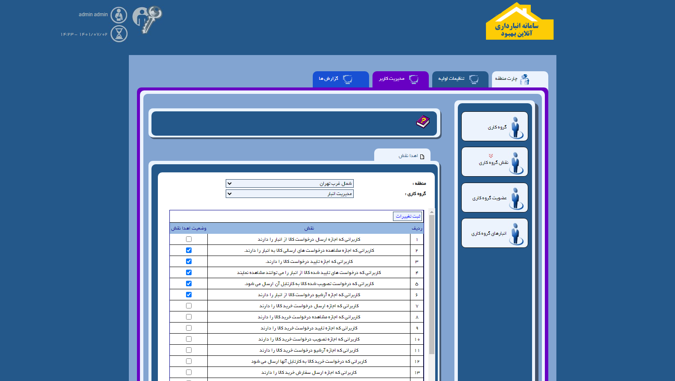Click the admin user profile icon
Image resolution: width=675 pixels, height=381 pixels.
(119, 15)
